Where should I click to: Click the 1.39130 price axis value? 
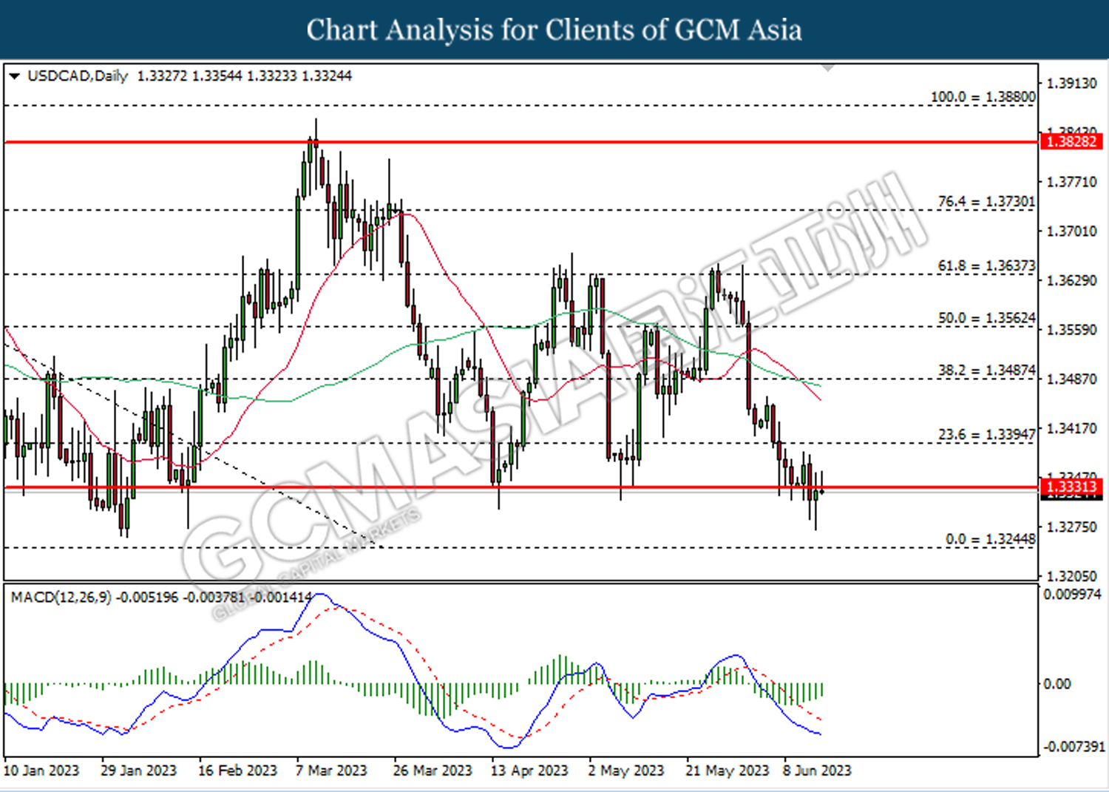tap(1072, 84)
